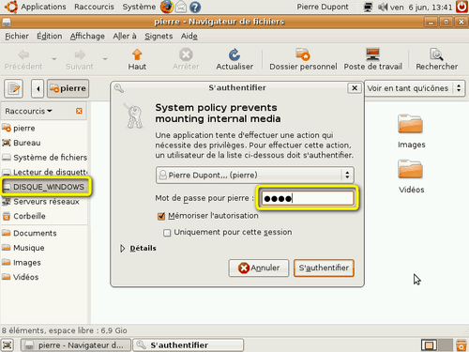Image resolution: width=469 pixels, height=352 pixels.
Task: Click the S'authentifier button
Action: [x=324, y=268]
